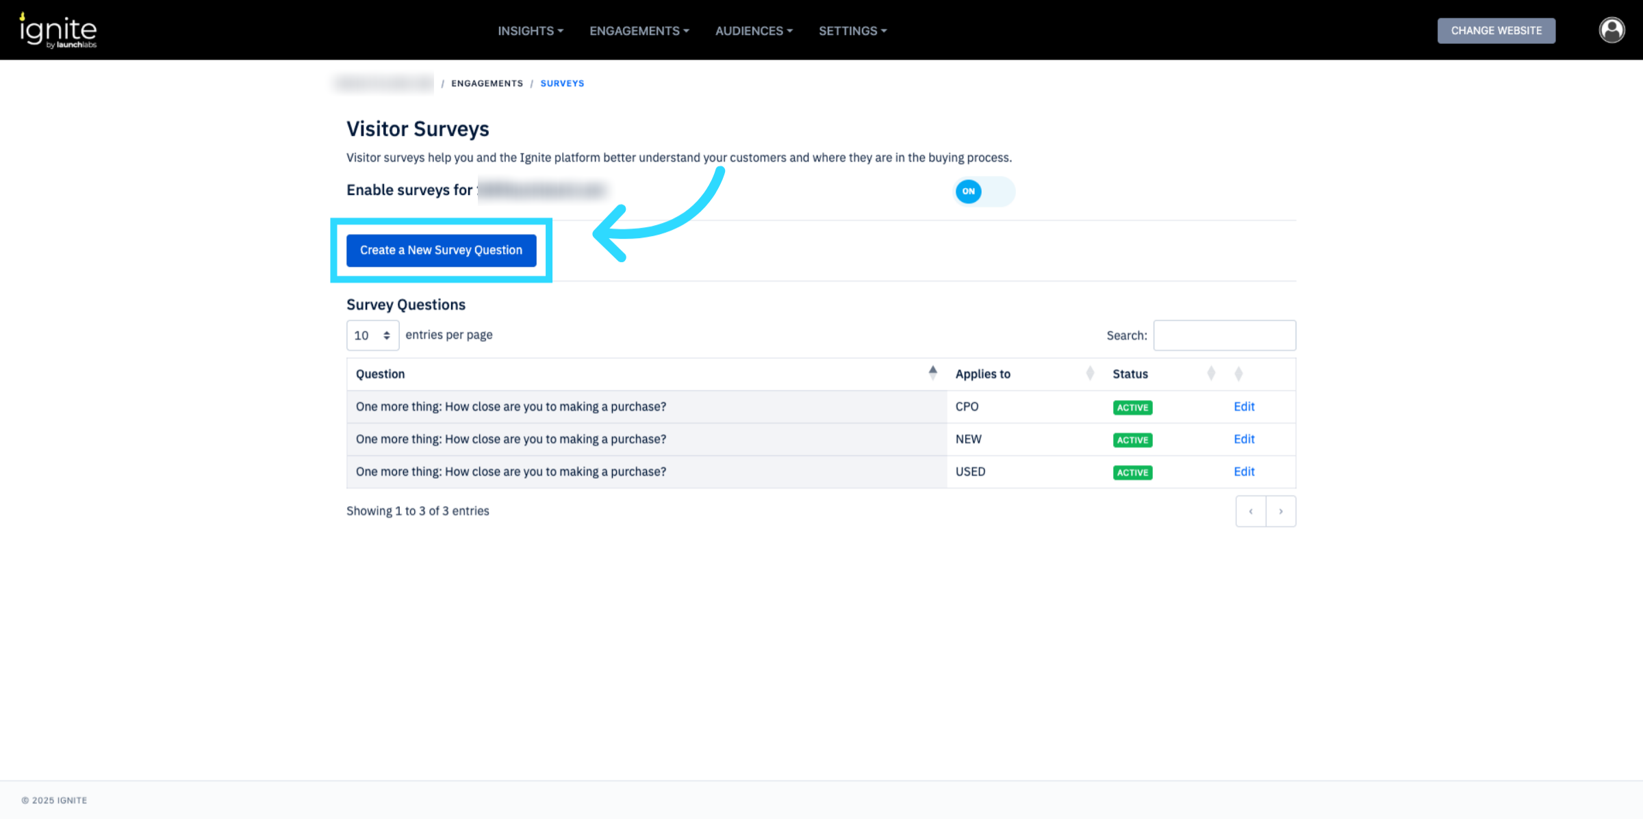Edit the USED survey question

1243,471
